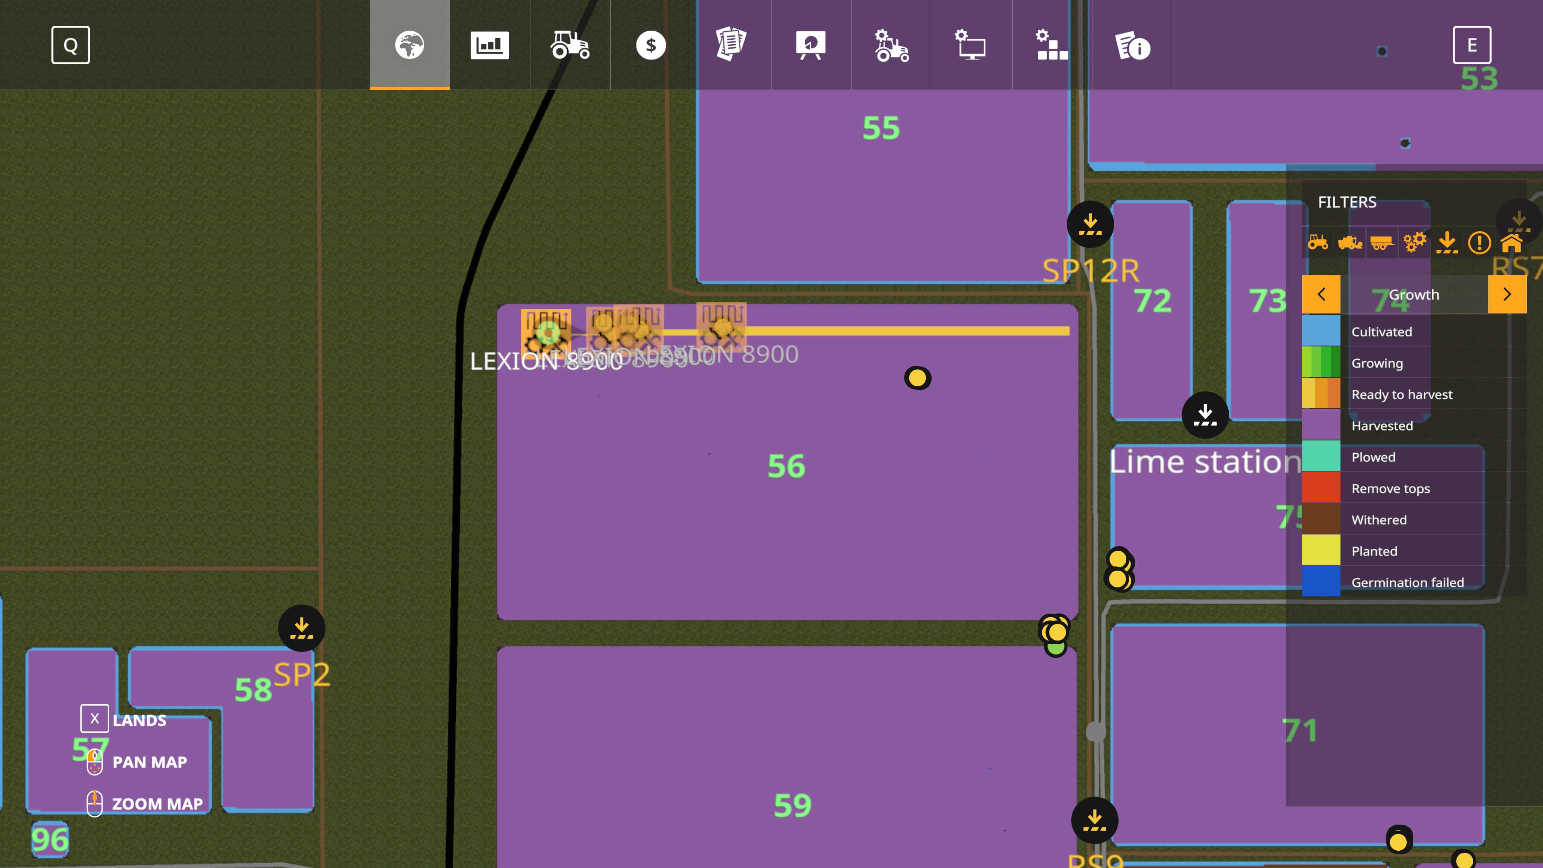Select field number 53

[x=1480, y=78]
